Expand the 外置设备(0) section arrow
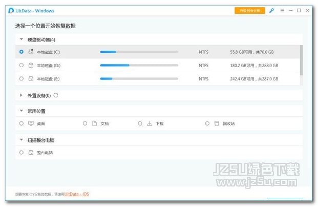The width and height of the screenshot is (318, 207). tap(21, 95)
